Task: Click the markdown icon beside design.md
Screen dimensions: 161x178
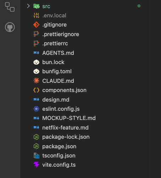Action: pos(36,99)
